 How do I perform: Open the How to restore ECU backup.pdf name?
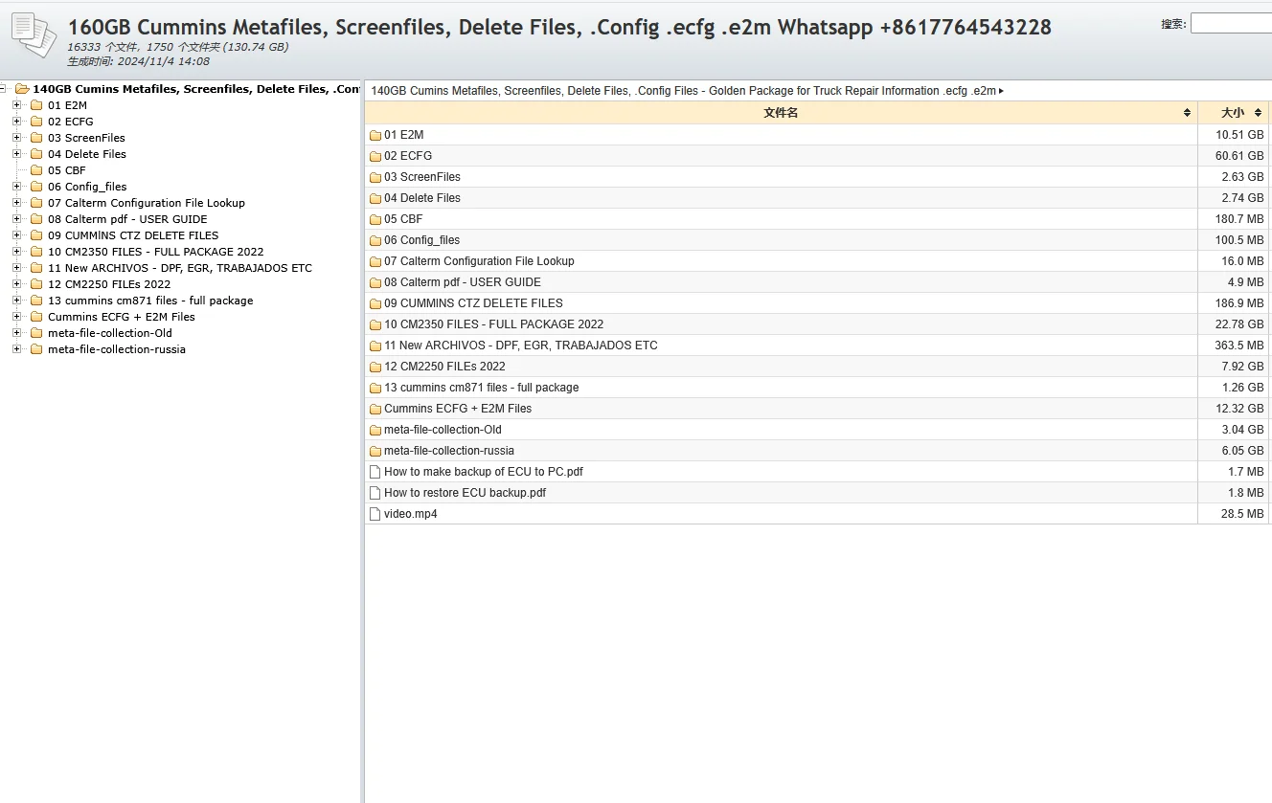point(465,493)
